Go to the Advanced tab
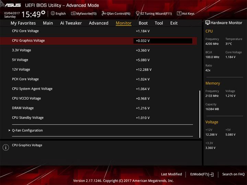The image size is (247, 185). point(98,23)
